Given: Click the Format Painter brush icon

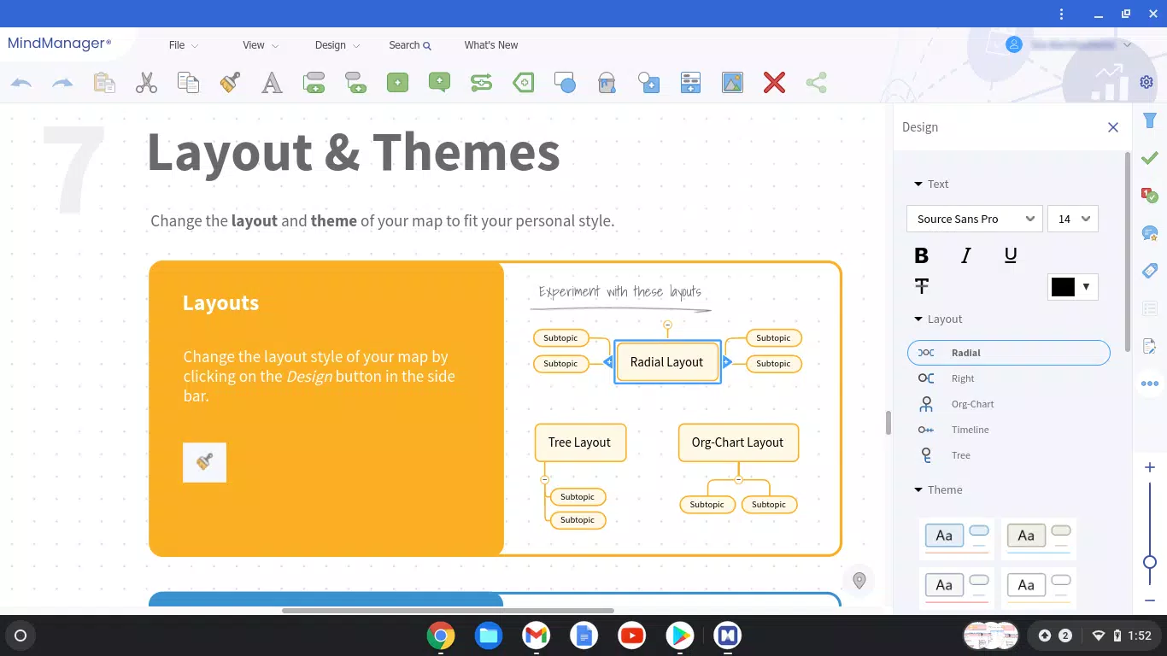Looking at the screenshot, I should (230, 83).
